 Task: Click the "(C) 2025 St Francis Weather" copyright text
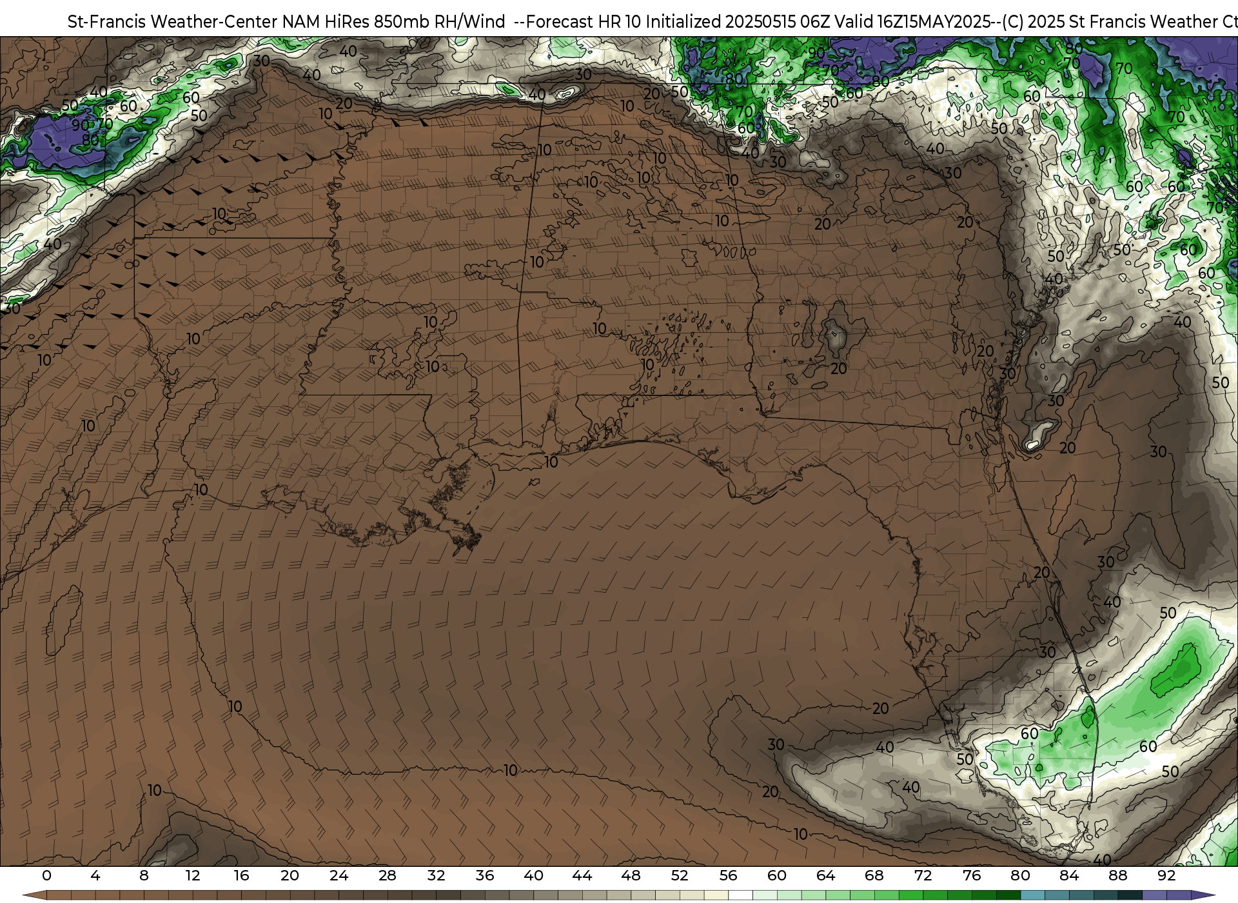pos(1109,22)
